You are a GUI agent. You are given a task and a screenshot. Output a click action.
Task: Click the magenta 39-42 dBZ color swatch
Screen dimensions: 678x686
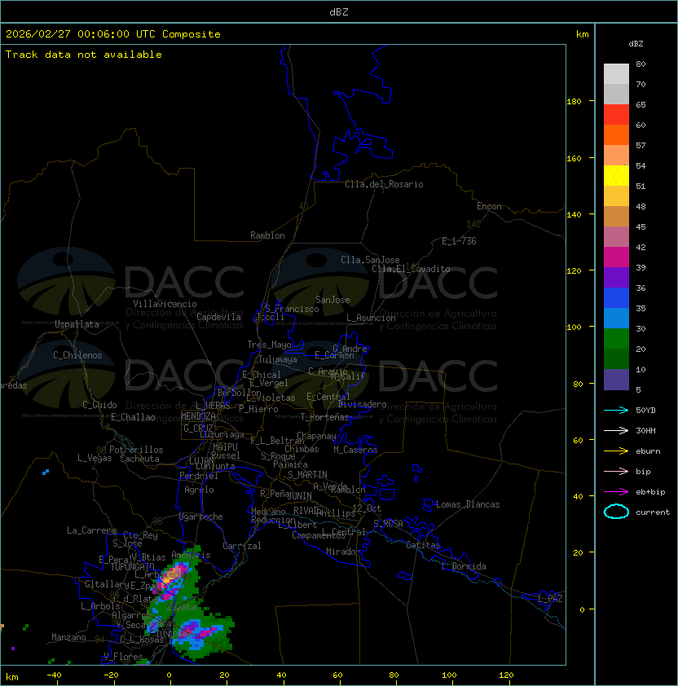616,257
